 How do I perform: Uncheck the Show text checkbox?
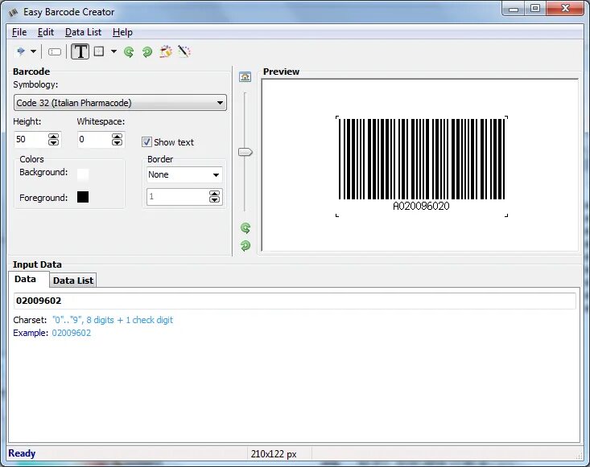pyautogui.click(x=146, y=142)
